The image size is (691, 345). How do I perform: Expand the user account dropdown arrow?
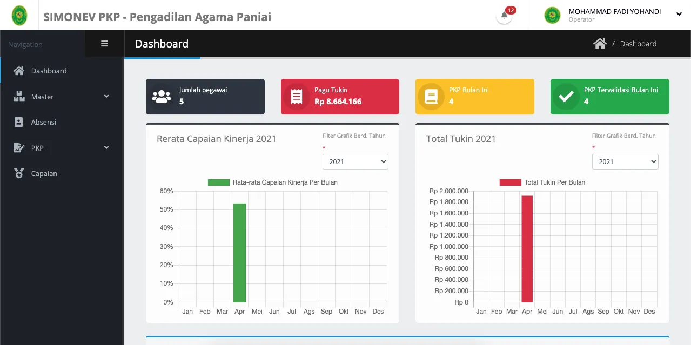tap(679, 15)
